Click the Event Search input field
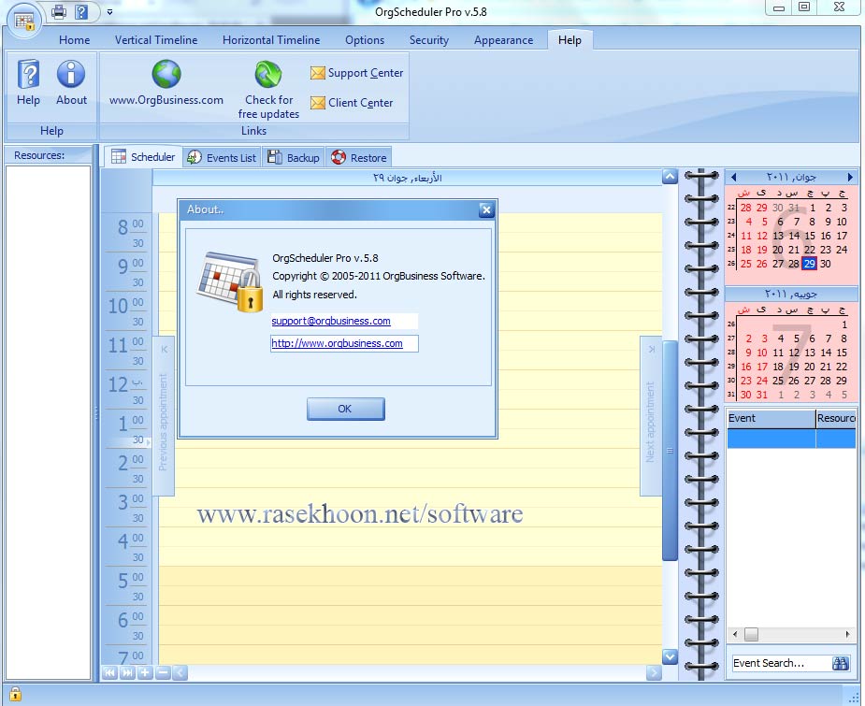The height and width of the screenshot is (706, 865). (x=780, y=663)
